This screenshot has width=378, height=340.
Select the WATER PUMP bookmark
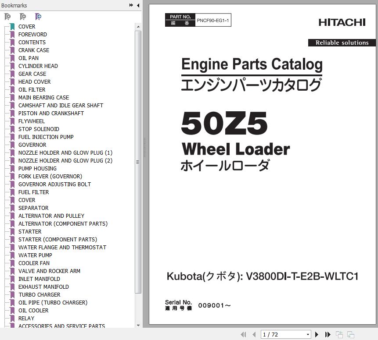[x=35, y=255]
